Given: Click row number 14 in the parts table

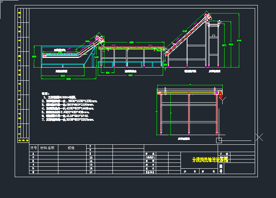Looking at the screenshot, I should [90, 172].
